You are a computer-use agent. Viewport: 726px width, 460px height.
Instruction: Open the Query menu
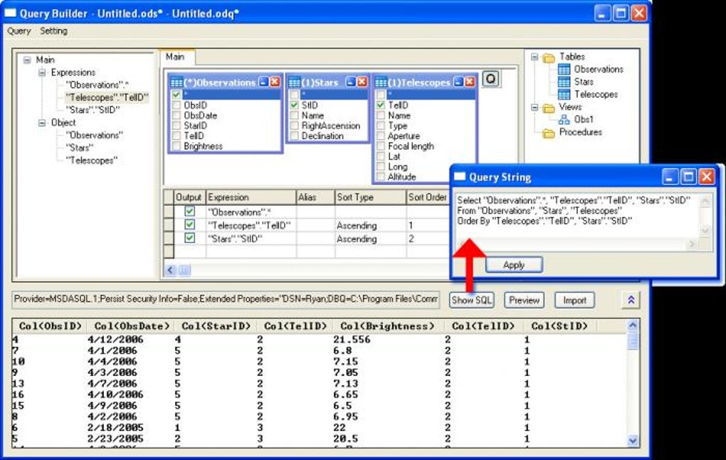click(19, 31)
